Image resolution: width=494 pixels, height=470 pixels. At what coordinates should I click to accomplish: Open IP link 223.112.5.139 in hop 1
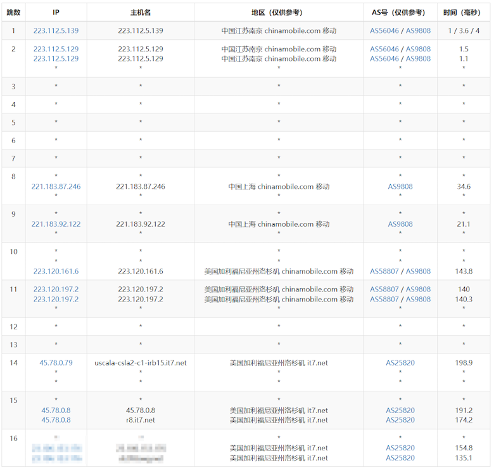click(56, 30)
